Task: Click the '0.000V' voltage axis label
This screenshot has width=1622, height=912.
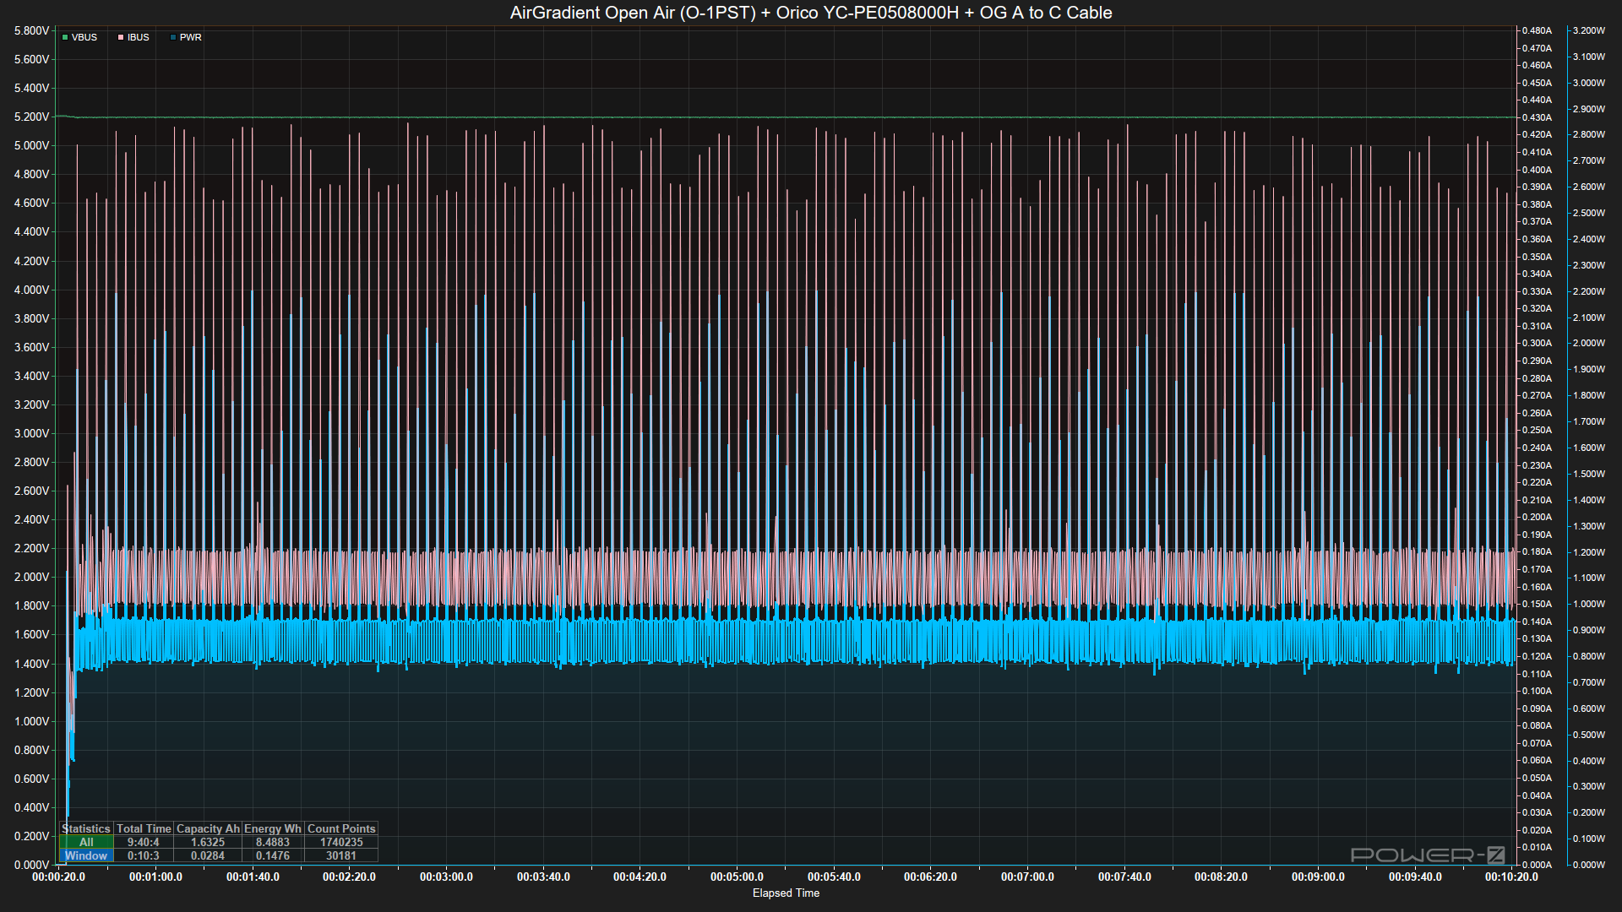Action: pyautogui.click(x=32, y=865)
